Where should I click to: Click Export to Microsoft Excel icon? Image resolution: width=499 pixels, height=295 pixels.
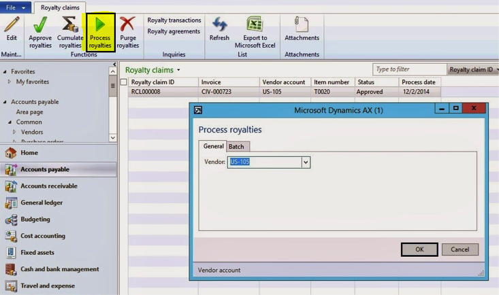click(255, 24)
